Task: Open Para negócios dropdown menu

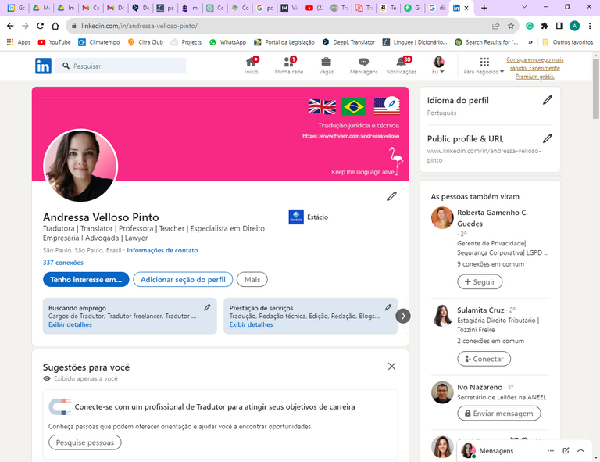Action: point(484,66)
